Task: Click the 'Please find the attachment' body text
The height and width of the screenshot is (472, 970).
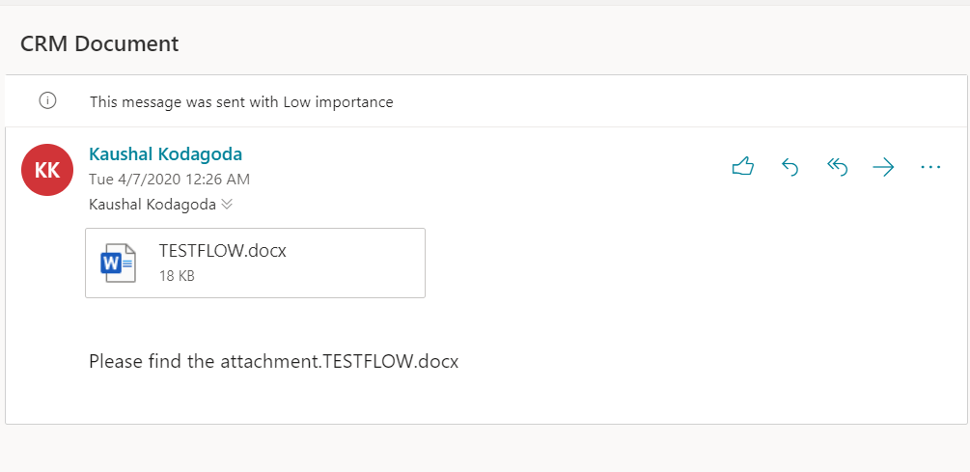Action: 273,362
